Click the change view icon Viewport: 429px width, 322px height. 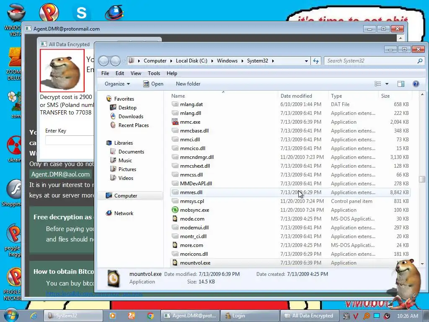tap(377, 84)
